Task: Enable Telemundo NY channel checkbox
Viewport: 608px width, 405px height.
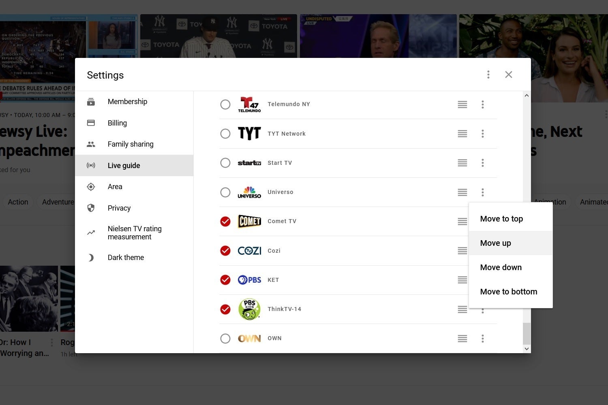Action: click(225, 104)
